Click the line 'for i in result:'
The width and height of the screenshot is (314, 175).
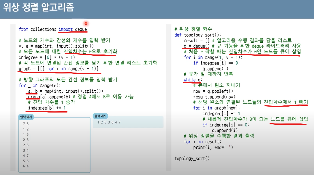click(x=203, y=142)
